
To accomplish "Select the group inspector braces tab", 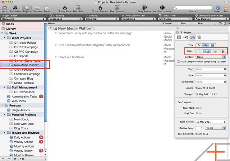I will [x=186, y=37].
